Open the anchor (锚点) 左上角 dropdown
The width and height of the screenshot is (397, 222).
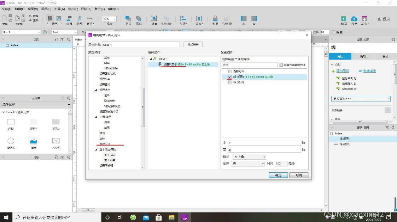coord(249,157)
